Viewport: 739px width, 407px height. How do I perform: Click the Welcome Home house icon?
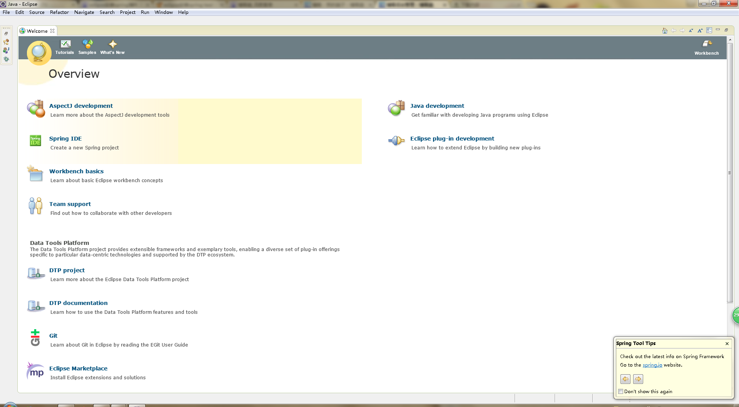point(665,31)
